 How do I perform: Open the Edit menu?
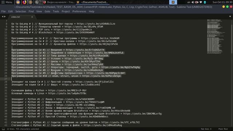pyautogui.click(x=11, y=11)
